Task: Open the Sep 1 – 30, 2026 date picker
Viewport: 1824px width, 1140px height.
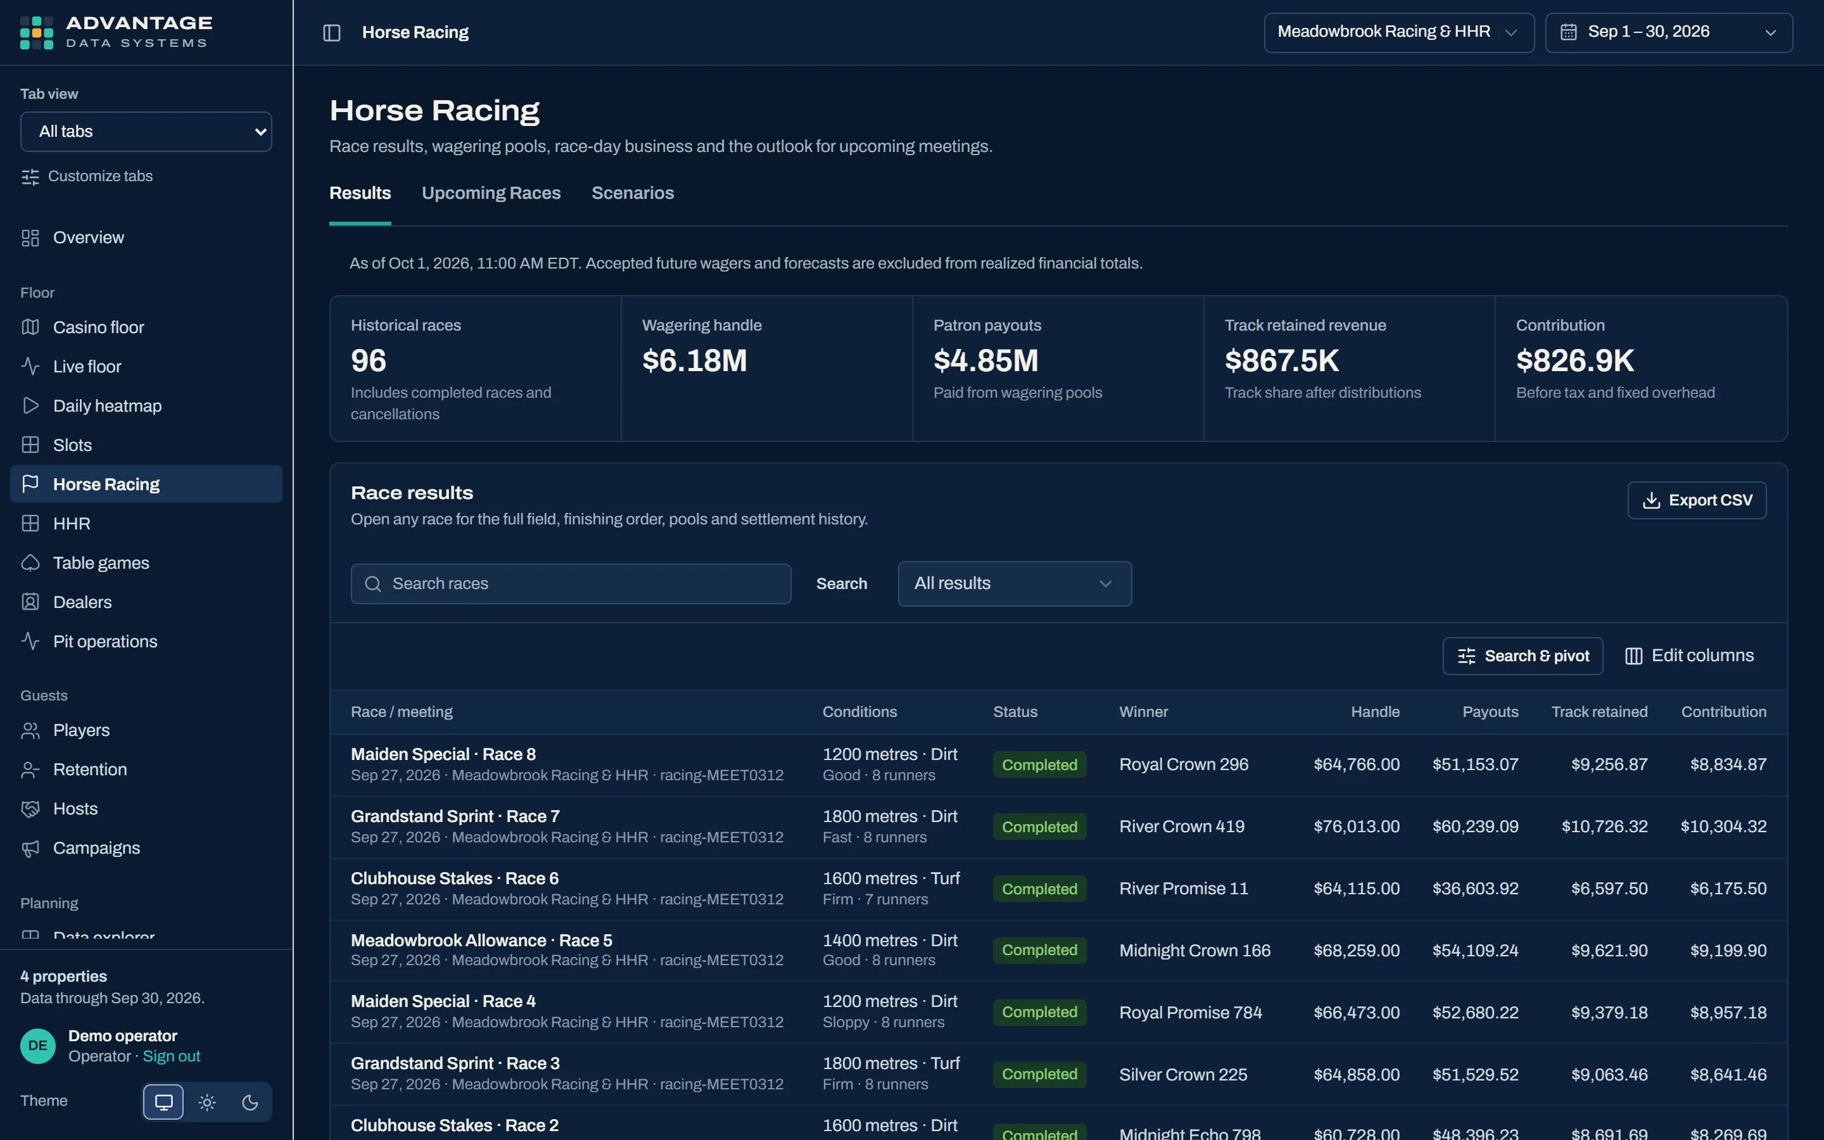Action: 1669,32
